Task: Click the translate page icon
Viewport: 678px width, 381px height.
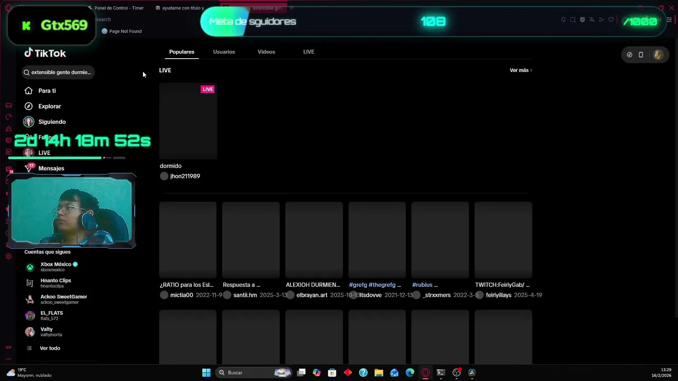Action: click(592, 20)
